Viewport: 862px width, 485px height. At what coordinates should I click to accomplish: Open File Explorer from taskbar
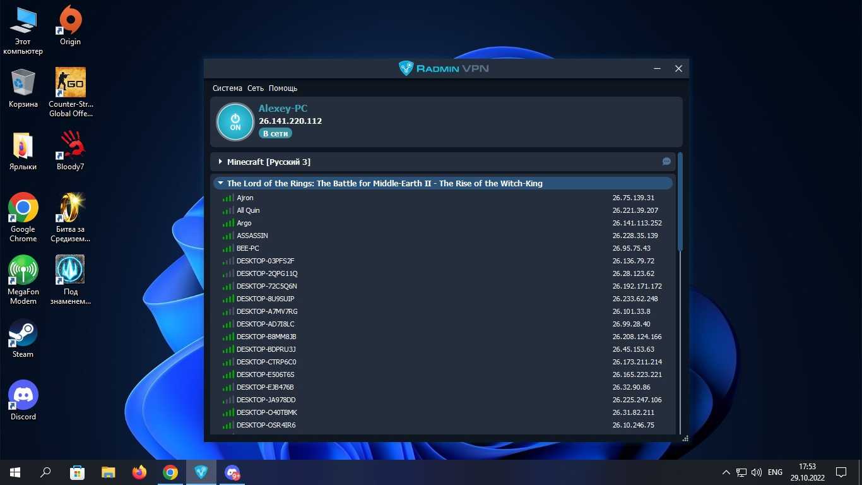click(x=108, y=472)
